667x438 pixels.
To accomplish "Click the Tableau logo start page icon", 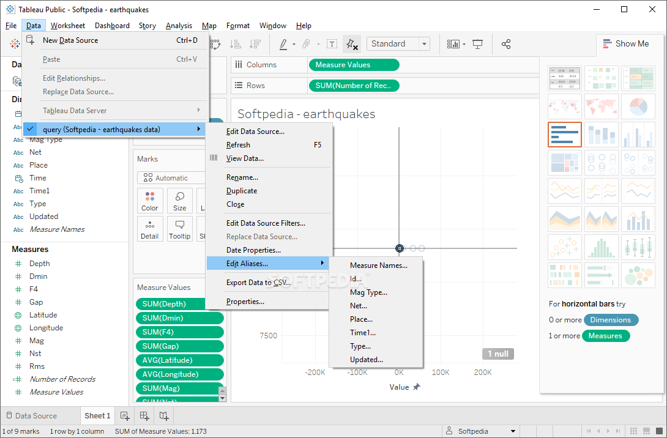I will tap(15, 44).
